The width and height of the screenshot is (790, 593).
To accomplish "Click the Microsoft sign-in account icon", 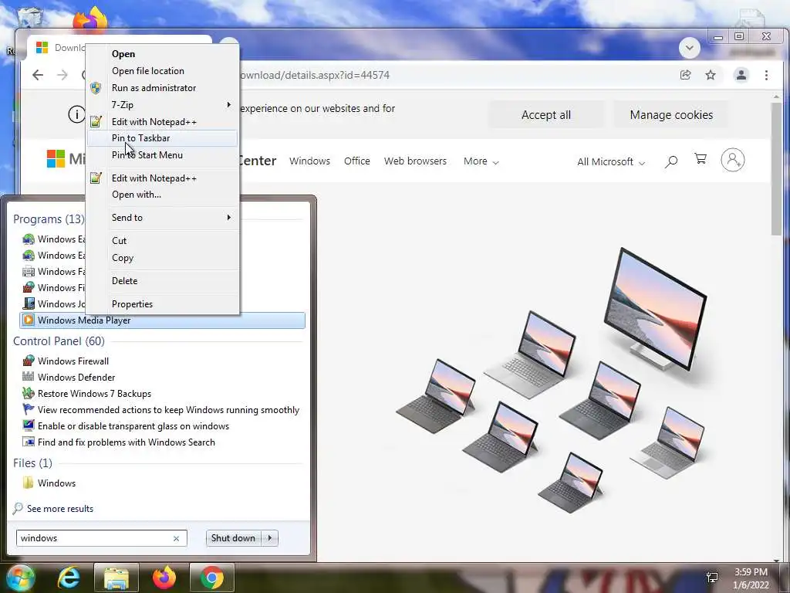I will (x=733, y=160).
